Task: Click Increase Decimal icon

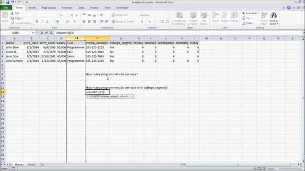Action: (x=162, y=21)
